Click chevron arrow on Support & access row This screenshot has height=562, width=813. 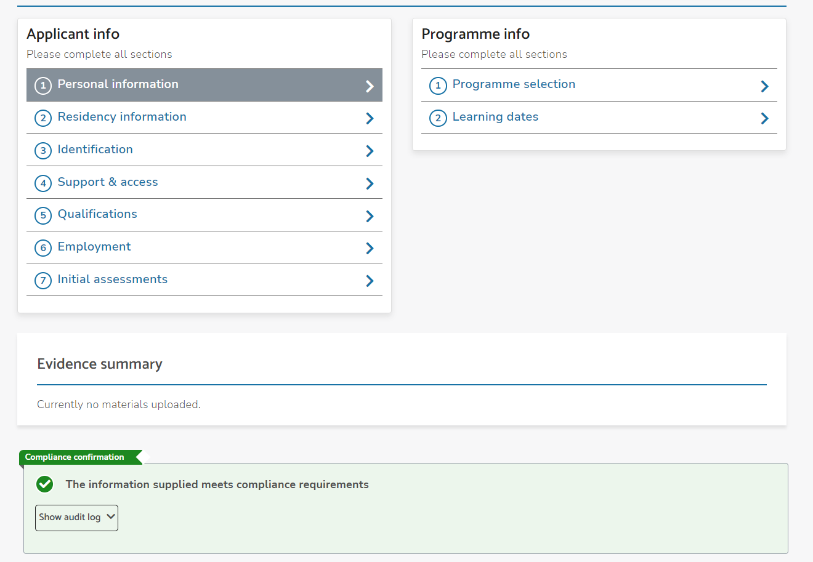click(x=370, y=183)
